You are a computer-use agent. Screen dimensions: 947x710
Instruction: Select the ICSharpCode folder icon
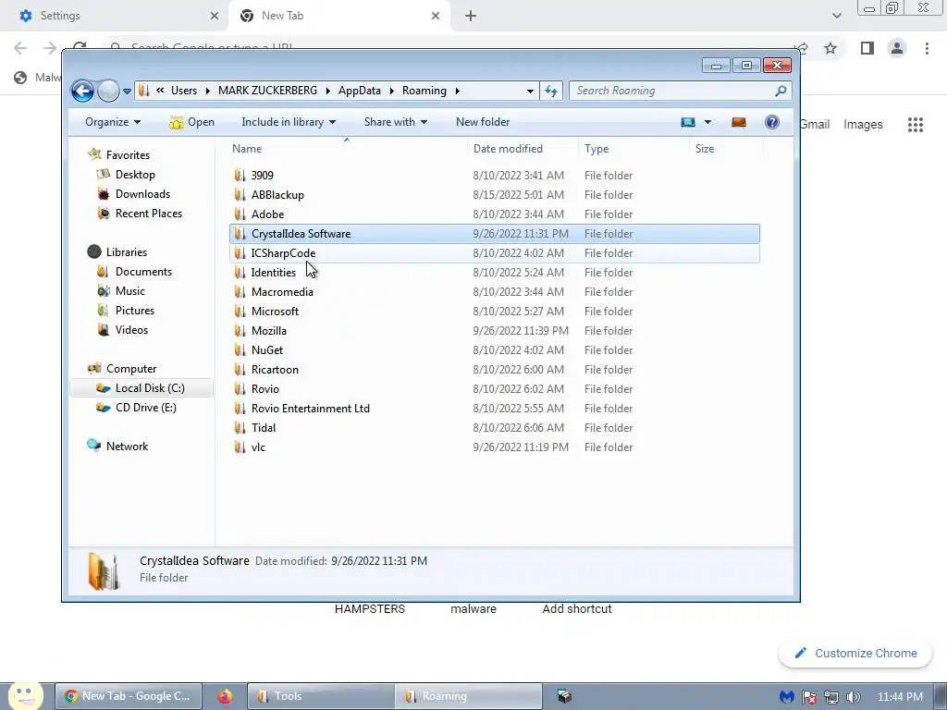click(240, 253)
